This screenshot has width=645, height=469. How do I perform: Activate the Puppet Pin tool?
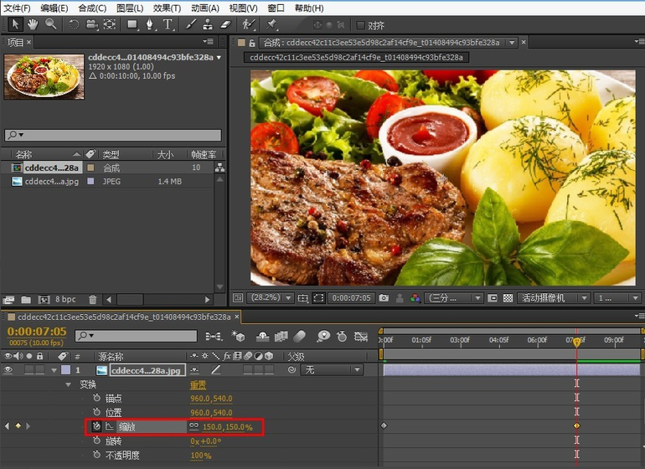[271, 24]
